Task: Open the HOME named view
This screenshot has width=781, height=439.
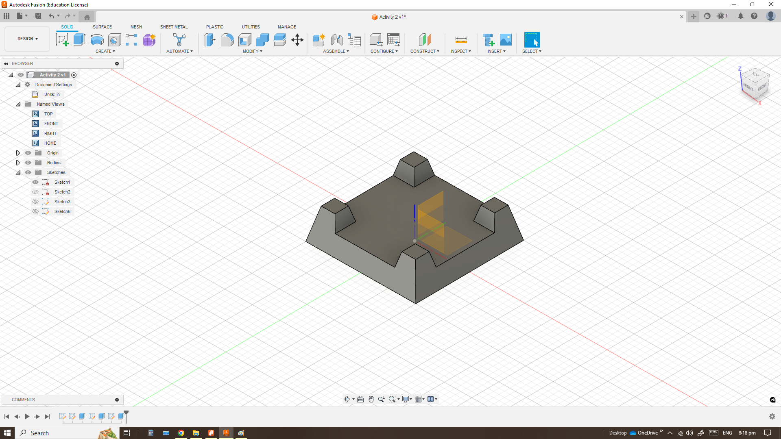Action: (50, 143)
